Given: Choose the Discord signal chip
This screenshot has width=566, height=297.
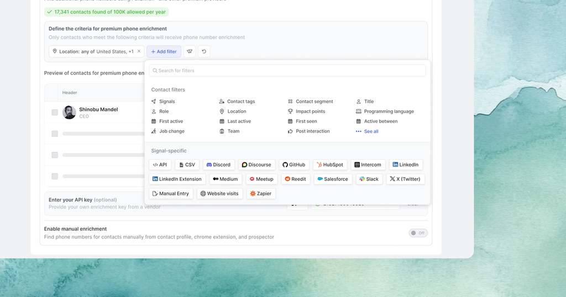Looking at the screenshot, I should [x=218, y=165].
